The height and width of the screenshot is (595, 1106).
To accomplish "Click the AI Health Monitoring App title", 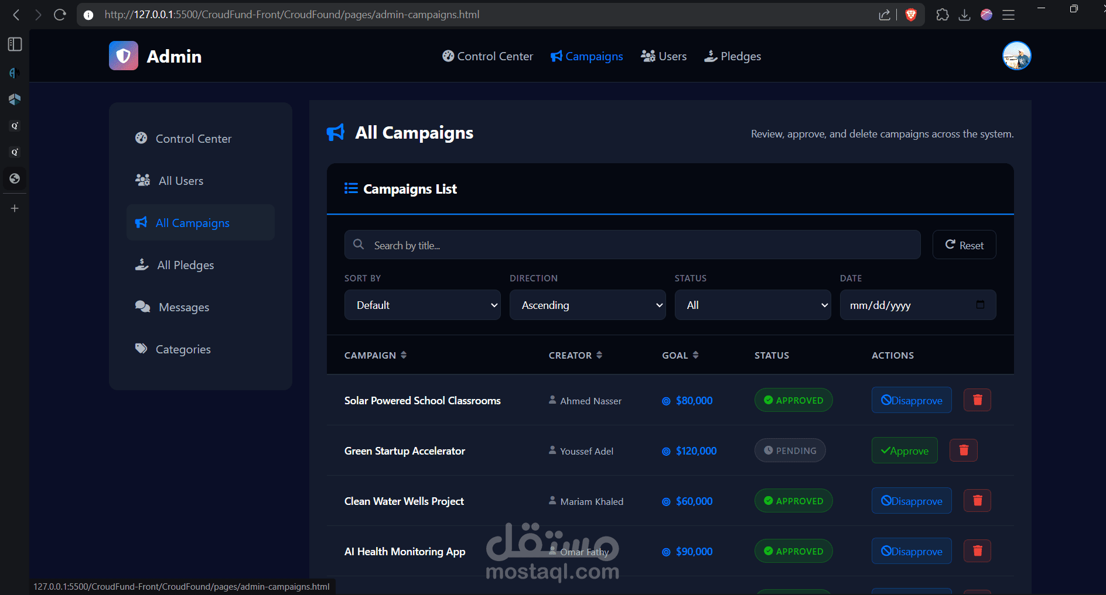I will click(405, 552).
